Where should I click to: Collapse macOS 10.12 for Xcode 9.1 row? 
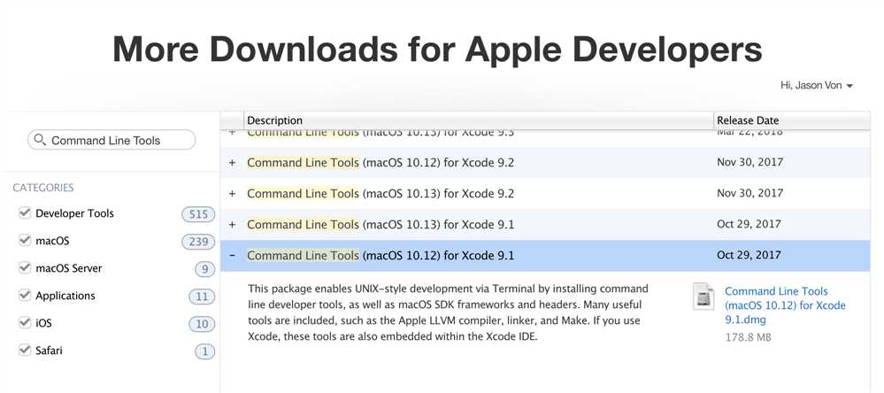[x=232, y=256]
